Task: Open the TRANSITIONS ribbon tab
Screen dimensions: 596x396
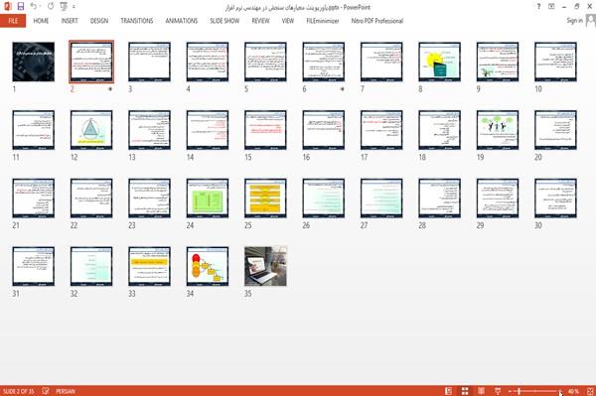Action: pos(137,21)
